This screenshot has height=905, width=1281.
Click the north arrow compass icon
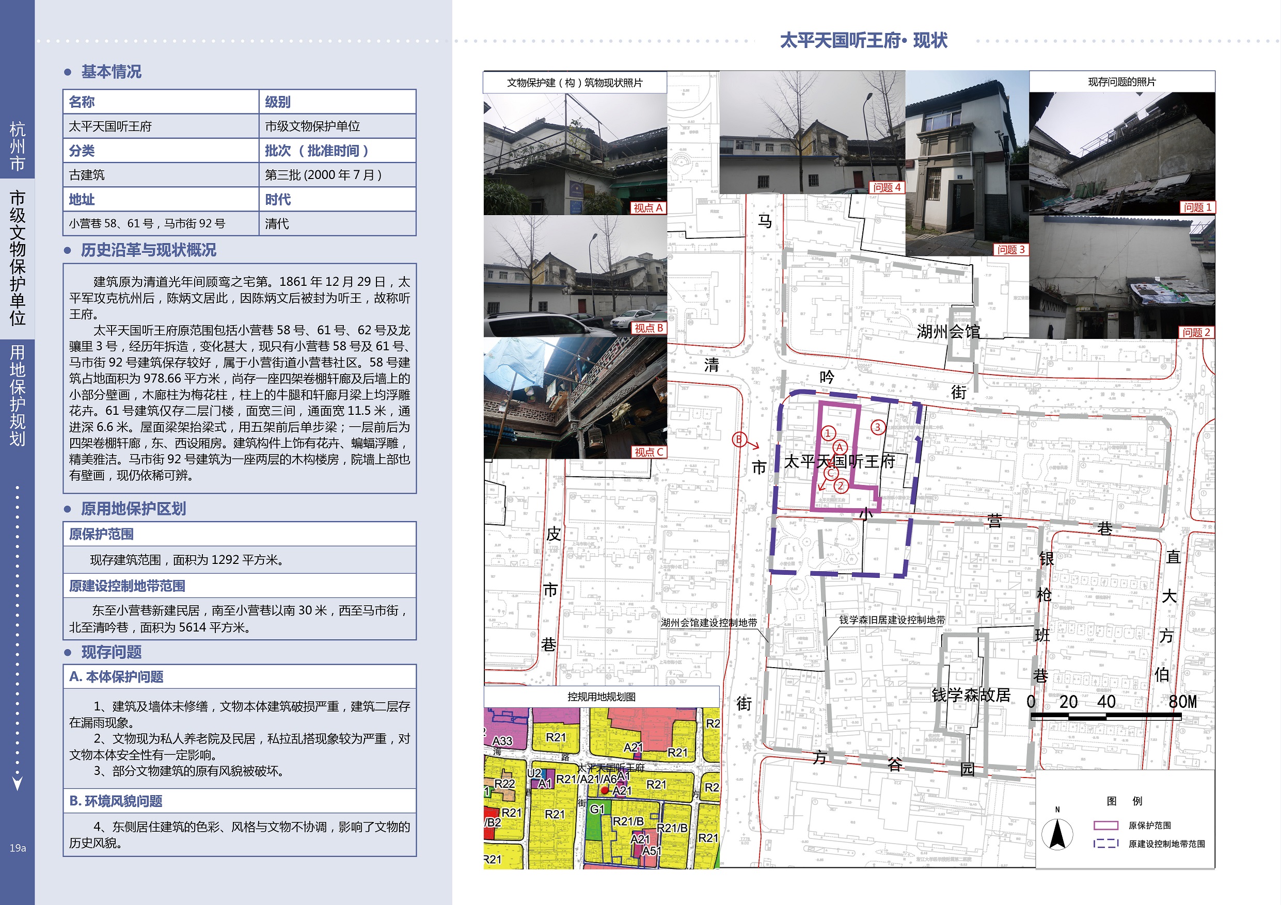pos(1057,834)
